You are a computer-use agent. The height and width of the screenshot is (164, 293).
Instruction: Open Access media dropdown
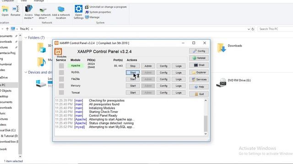point(28,12)
